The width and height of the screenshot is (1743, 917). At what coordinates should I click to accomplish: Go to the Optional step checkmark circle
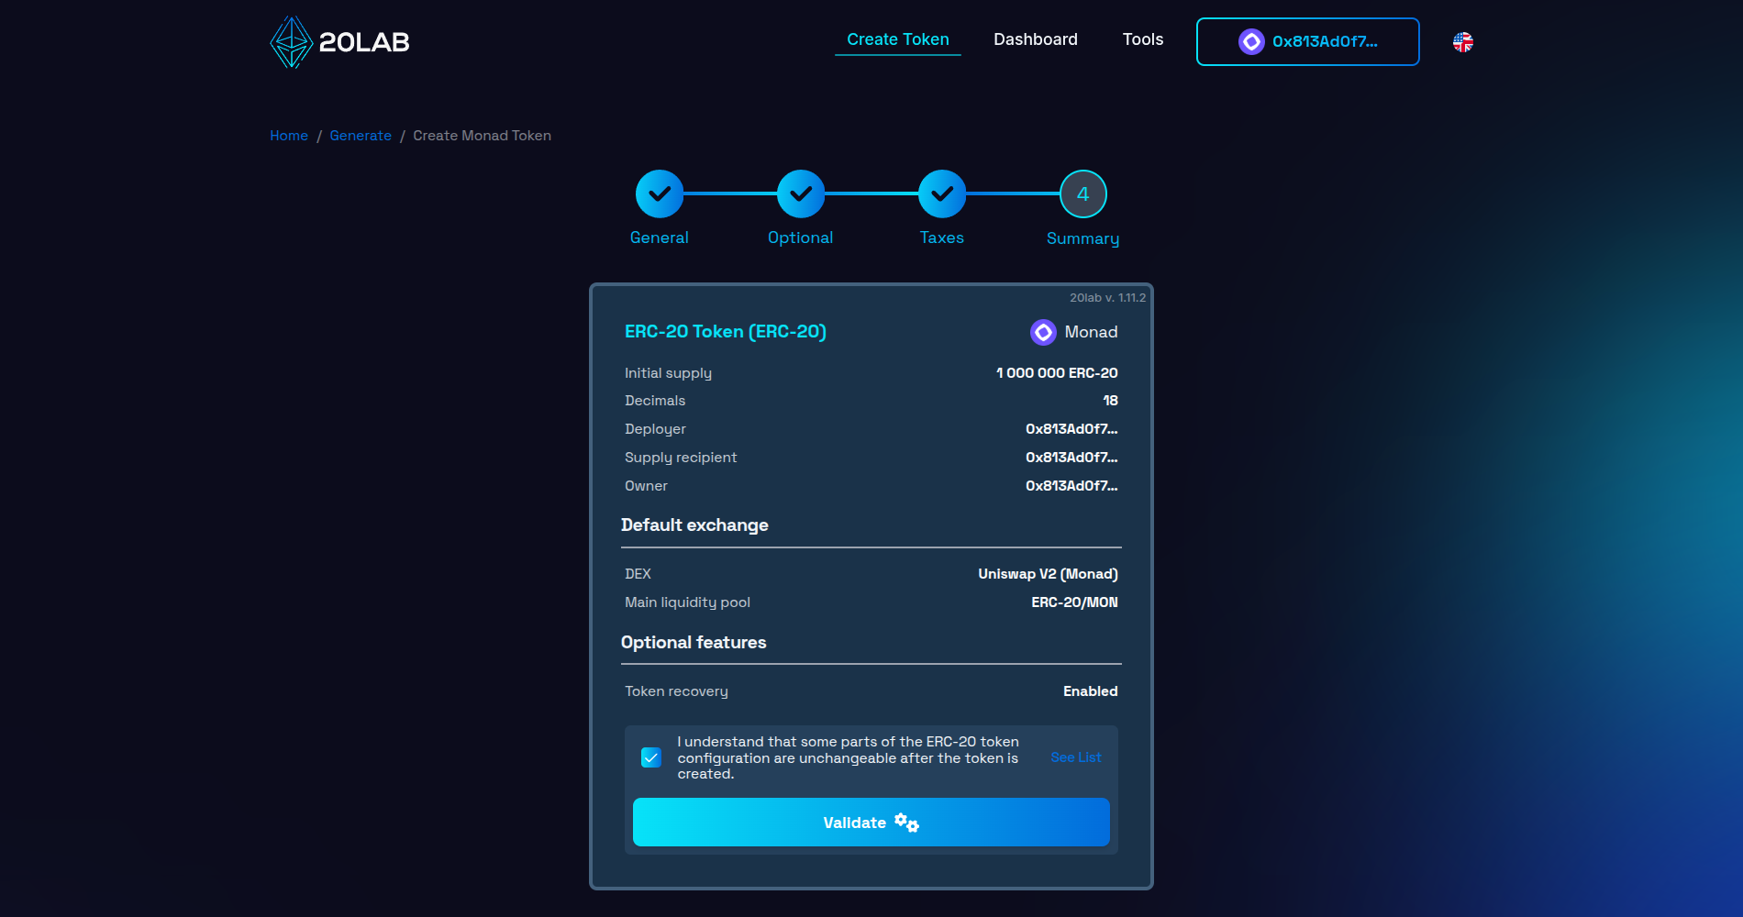tap(801, 194)
